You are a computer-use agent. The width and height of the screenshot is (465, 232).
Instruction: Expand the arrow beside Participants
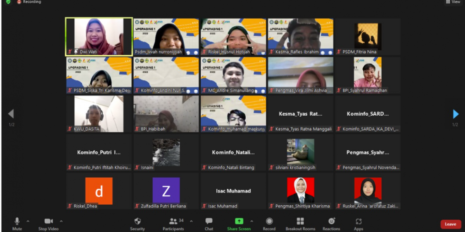[x=191, y=221]
